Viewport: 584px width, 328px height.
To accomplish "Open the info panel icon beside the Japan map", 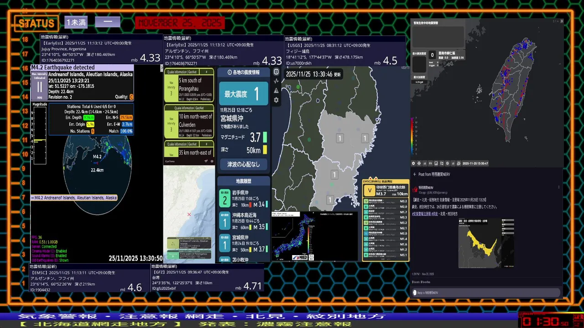I will click(276, 72).
